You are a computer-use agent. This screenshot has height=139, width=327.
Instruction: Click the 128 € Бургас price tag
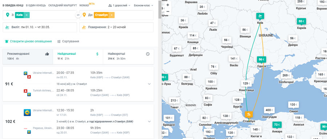[x=238, y=100]
